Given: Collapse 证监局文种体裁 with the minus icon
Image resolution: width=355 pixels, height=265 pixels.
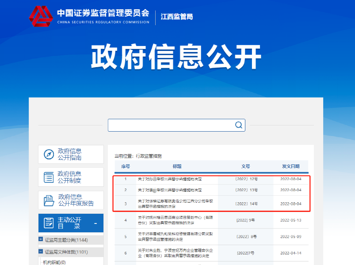Looking at the screenshot, I should 41,252.
